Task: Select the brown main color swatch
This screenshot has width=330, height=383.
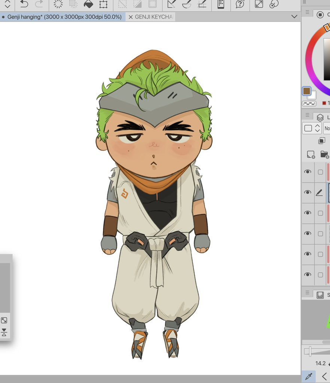Action: coord(306,91)
